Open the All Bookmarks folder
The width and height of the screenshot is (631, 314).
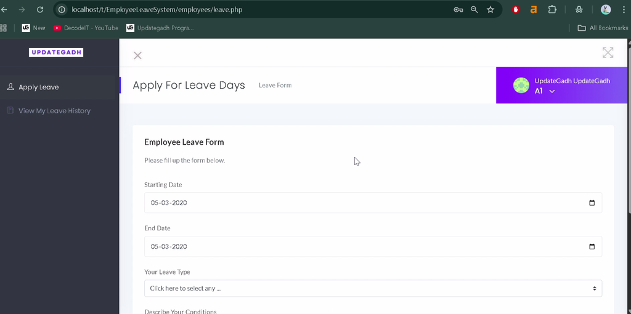[x=603, y=28]
